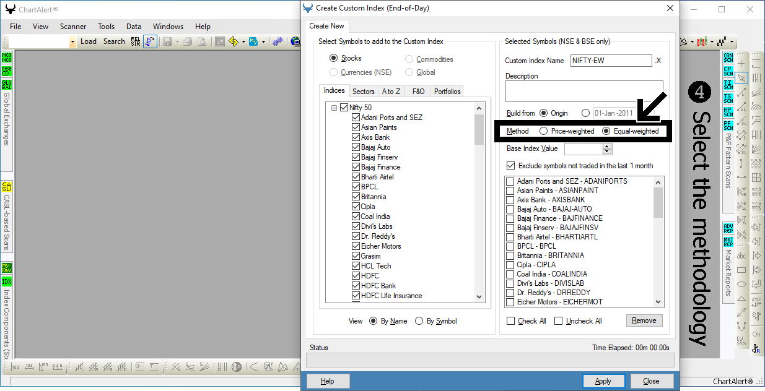Open the symbol entry dropdown arrow
Image resolution: width=765 pixels, height=391 pixels.
[x=73, y=41]
